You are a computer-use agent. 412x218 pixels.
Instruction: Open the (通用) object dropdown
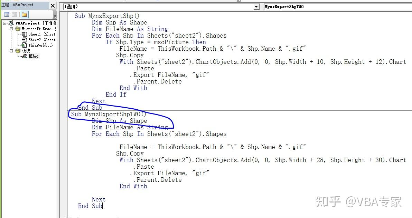pos(257,7)
